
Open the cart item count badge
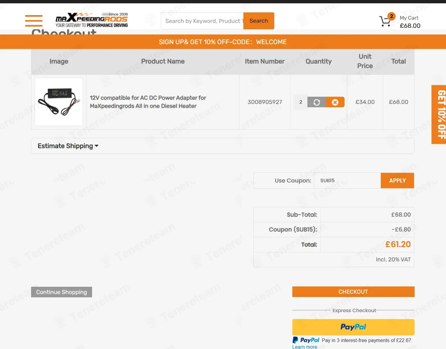(391, 16)
